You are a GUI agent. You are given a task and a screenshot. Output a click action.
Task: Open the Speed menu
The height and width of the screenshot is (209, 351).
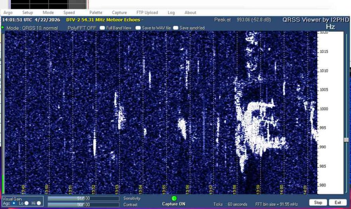[x=69, y=13]
